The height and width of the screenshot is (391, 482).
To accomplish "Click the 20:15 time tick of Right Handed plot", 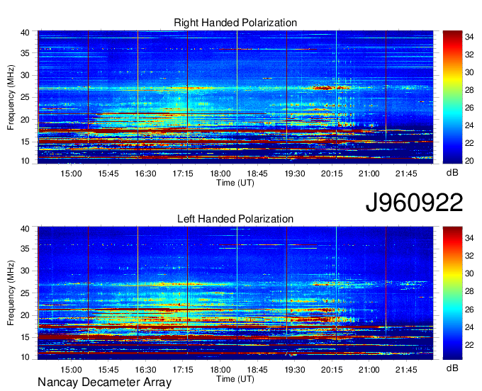I will [x=332, y=174].
